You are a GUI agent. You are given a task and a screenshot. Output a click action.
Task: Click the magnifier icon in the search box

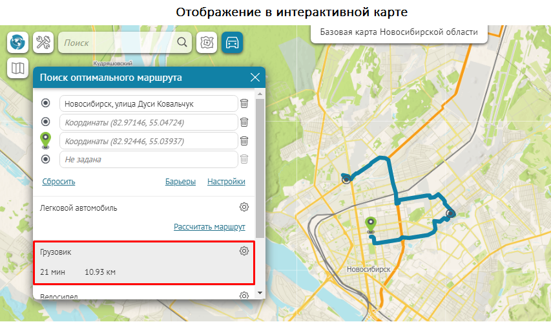(x=182, y=43)
